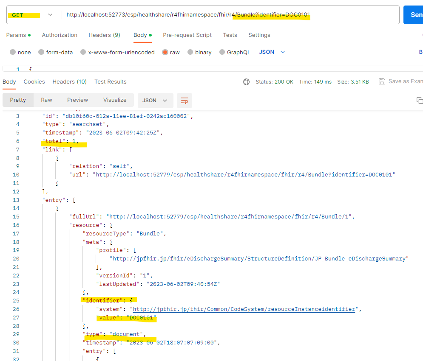The image size is (423, 361).
Task: Click the request URL input field
Action: click(x=230, y=15)
